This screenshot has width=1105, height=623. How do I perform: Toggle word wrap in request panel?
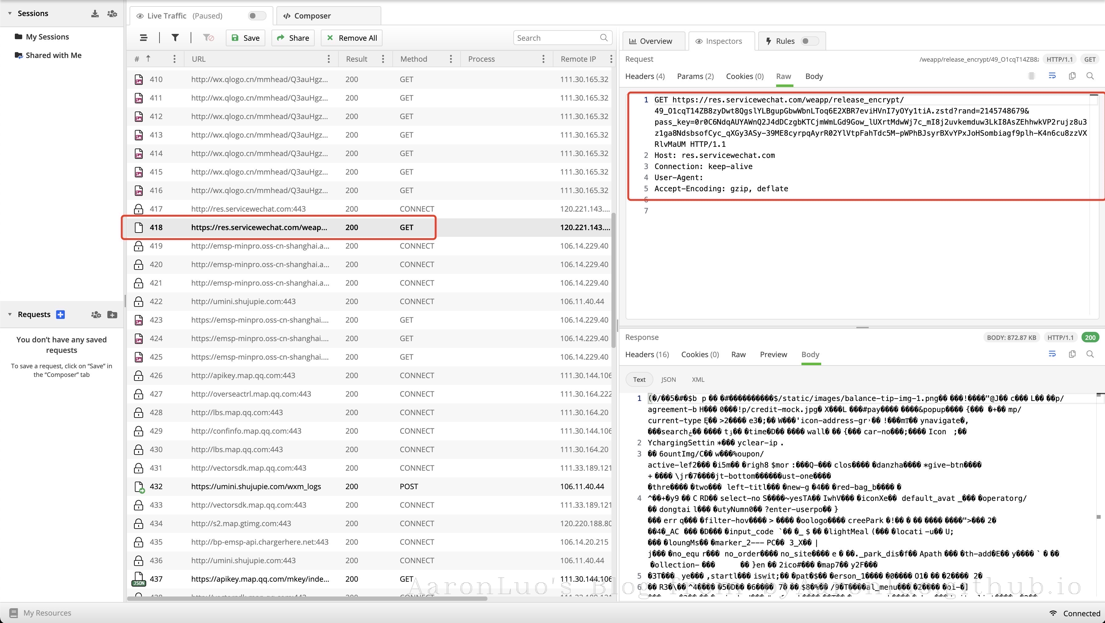(x=1052, y=76)
